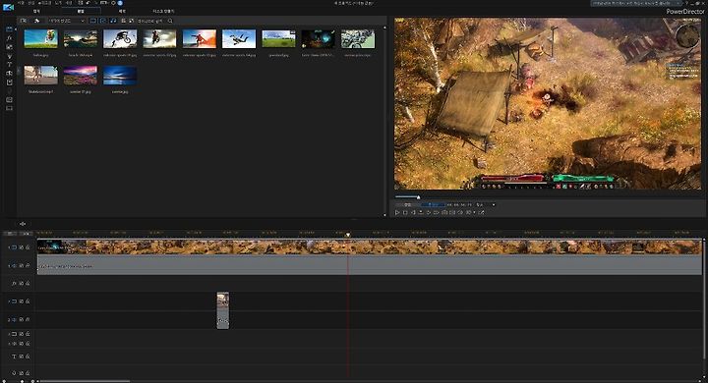Open the library menu icon beside grid view
This screenshot has height=383, width=708.
(x=132, y=21)
